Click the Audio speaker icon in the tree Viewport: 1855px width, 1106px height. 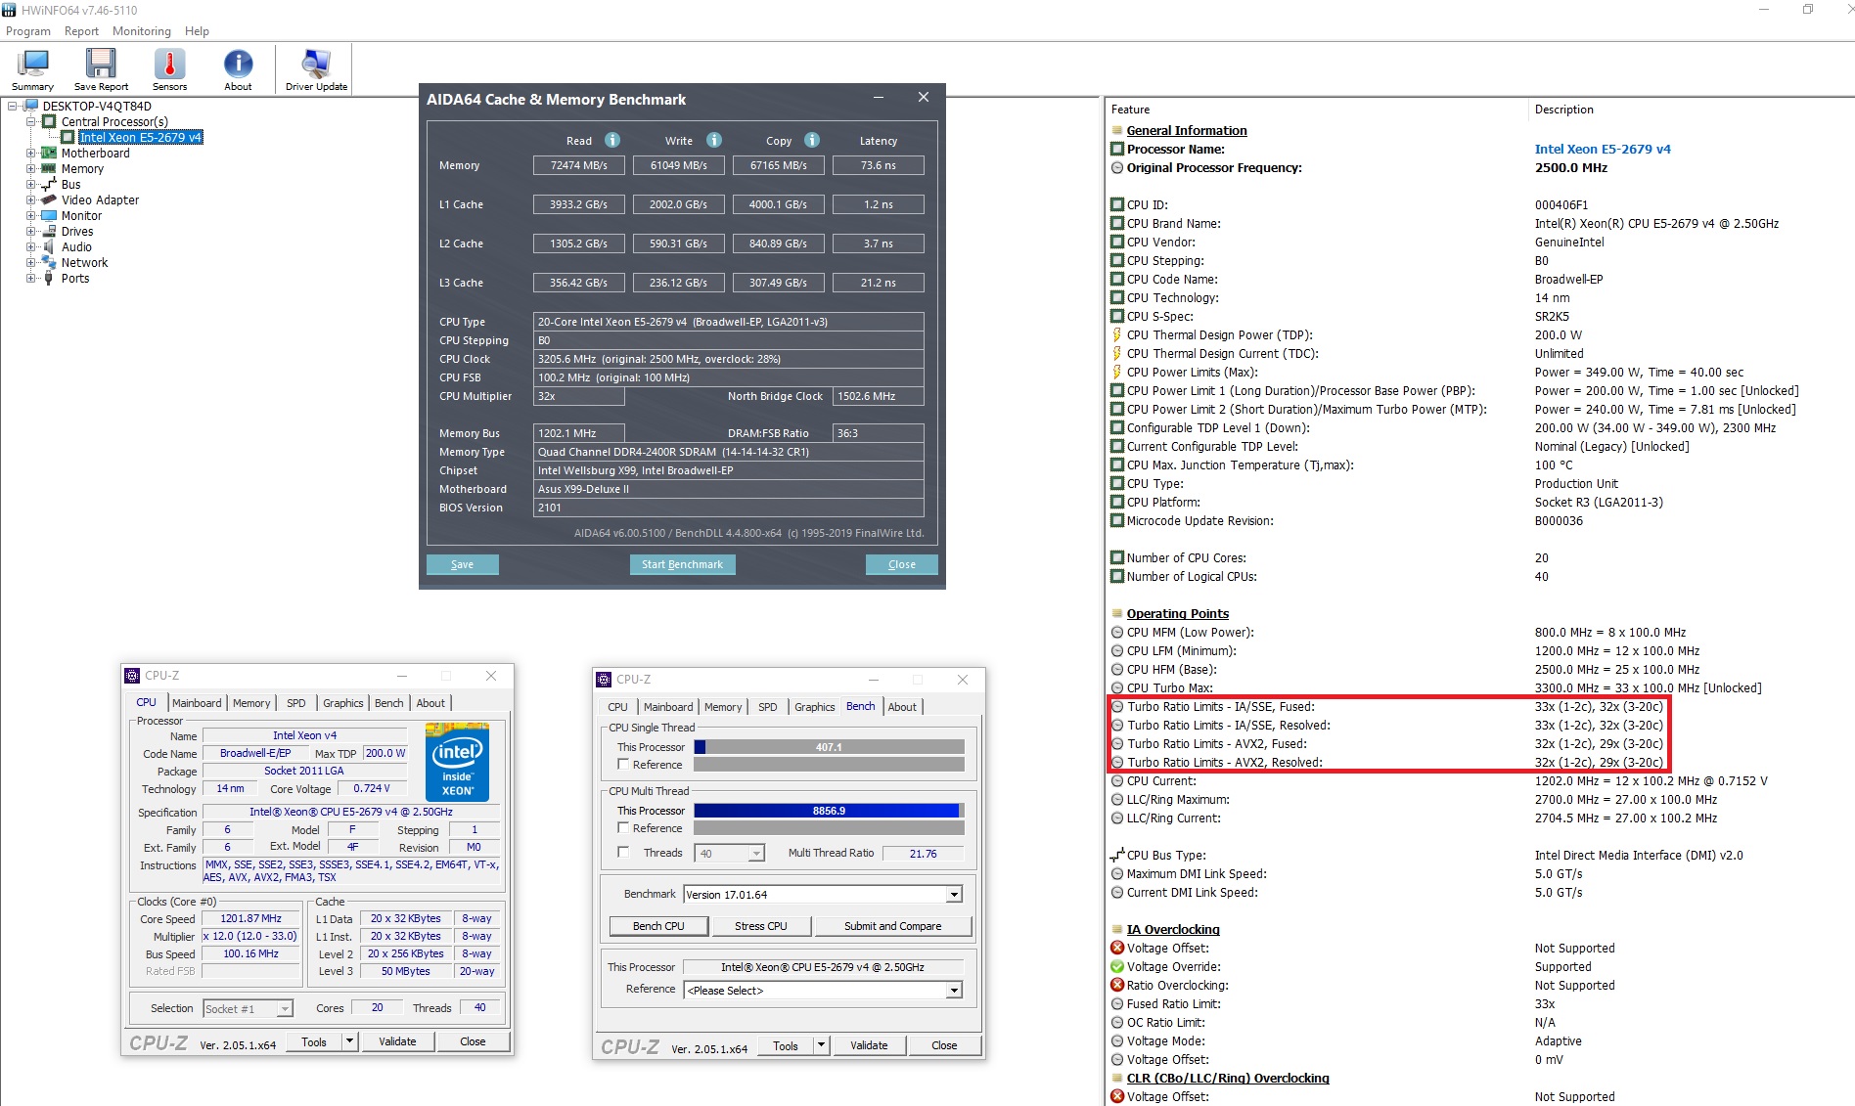(49, 247)
